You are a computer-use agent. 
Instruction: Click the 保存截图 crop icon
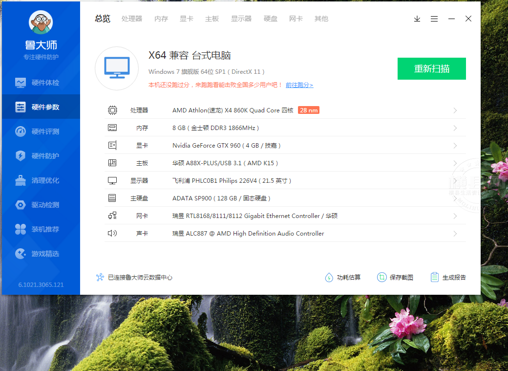(382, 277)
